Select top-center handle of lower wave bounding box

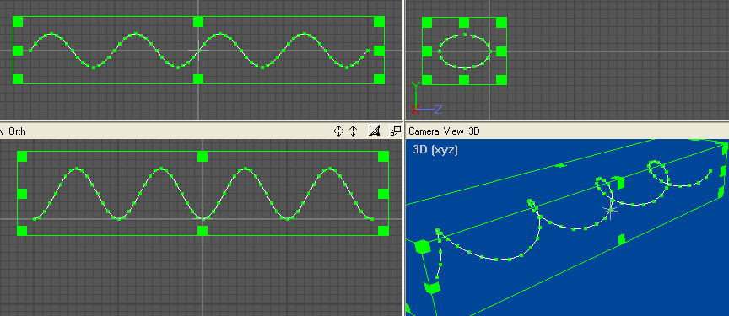(202, 157)
